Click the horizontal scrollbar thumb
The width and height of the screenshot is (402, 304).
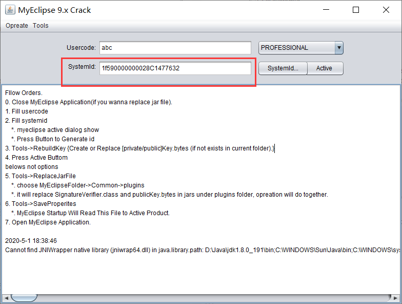[x=24, y=298]
